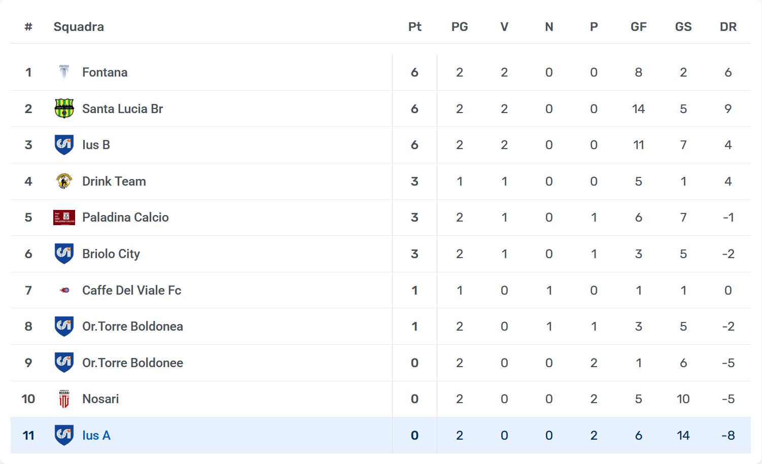Click the Drink Team logo
This screenshot has width=762, height=464.
[64, 181]
